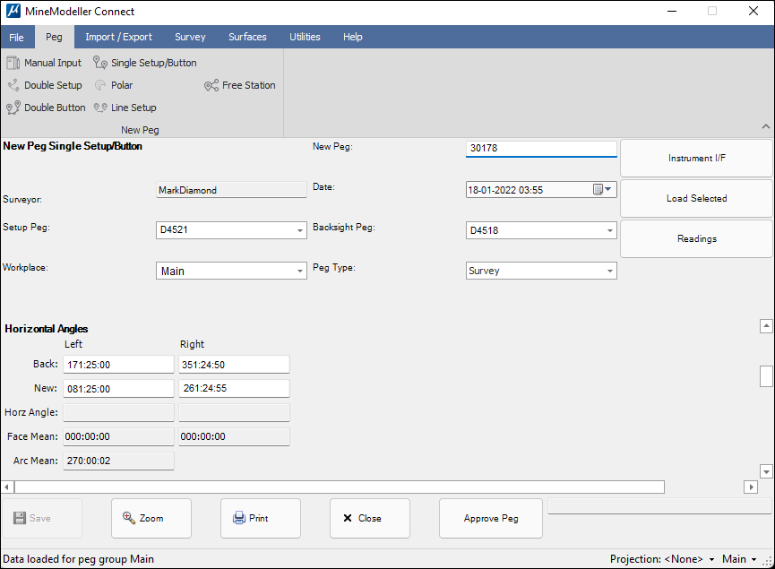775x569 pixels.
Task: Open the Survey menu tab
Action: click(190, 37)
